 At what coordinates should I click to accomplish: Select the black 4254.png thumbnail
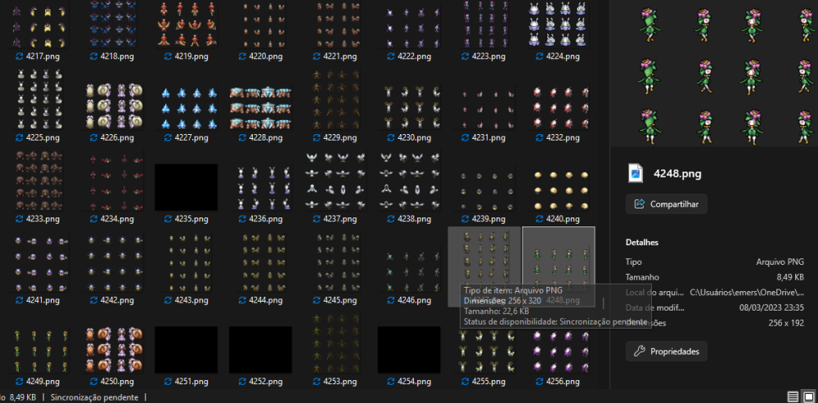(409, 351)
